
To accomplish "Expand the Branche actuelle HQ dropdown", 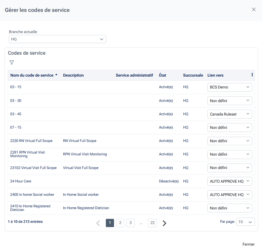I will (x=57, y=39).
